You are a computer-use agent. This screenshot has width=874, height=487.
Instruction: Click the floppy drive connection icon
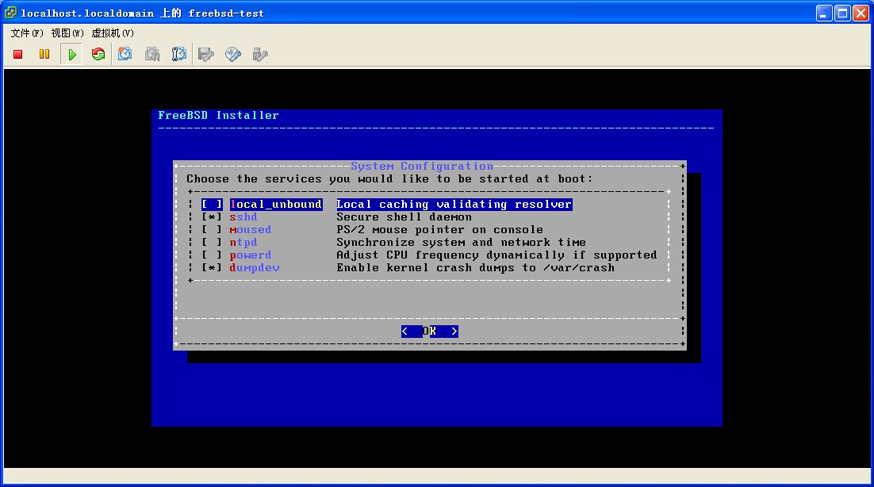206,54
